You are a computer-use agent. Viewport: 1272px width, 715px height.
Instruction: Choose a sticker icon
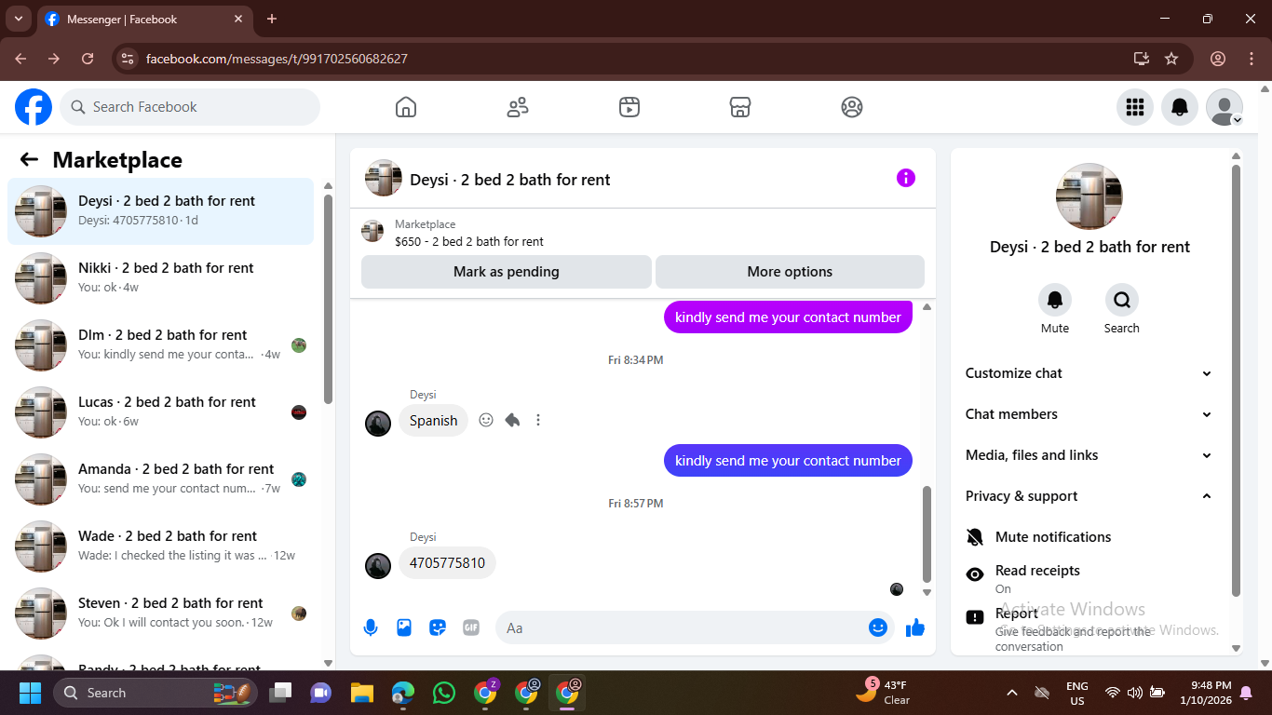coord(438,627)
